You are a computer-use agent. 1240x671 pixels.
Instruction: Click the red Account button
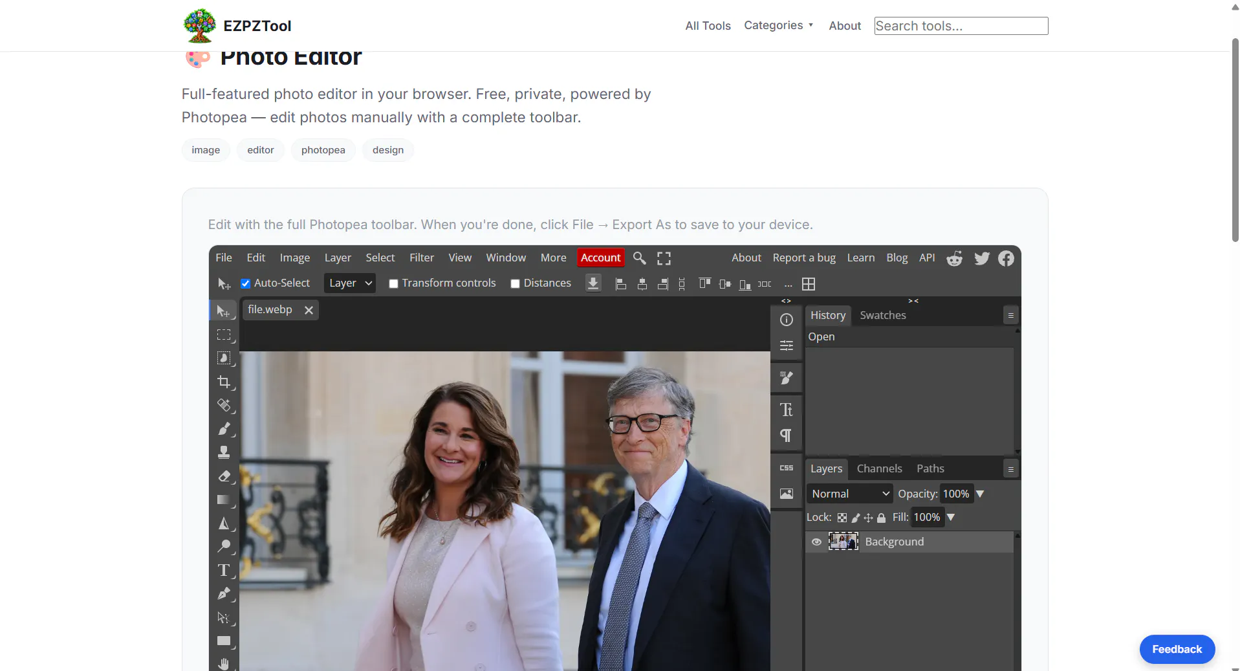coord(600,258)
